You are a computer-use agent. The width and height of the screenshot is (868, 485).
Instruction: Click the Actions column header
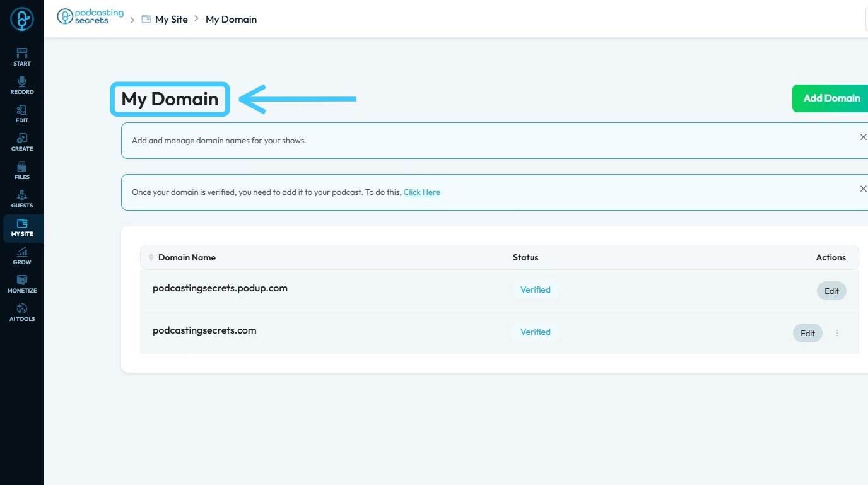tap(831, 257)
